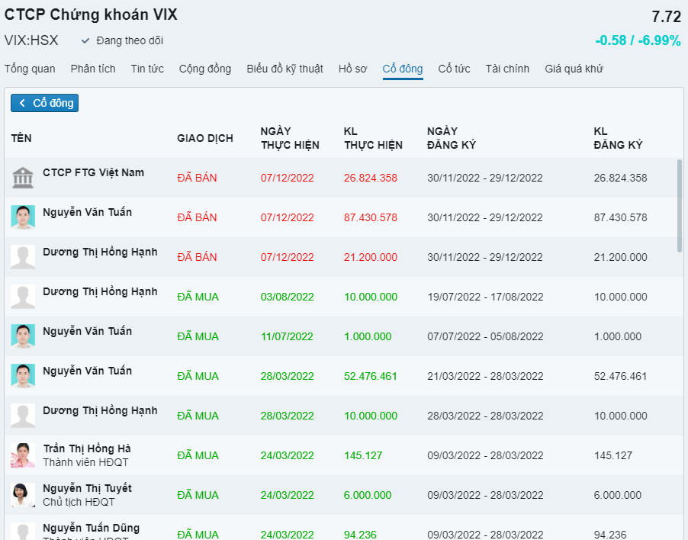Click the VIX:HSX ticker symbol
Viewport: 688px width, 540px height.
point(31,40)
